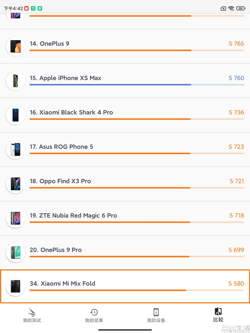Viewport: 250px width, 333px height.
Task: Open the 15. Apple iPhone XS Max entry
Action: coord(125,81)
